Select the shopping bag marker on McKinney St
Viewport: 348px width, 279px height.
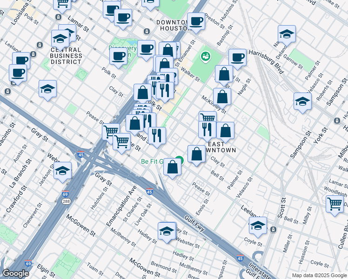(222, 98)
